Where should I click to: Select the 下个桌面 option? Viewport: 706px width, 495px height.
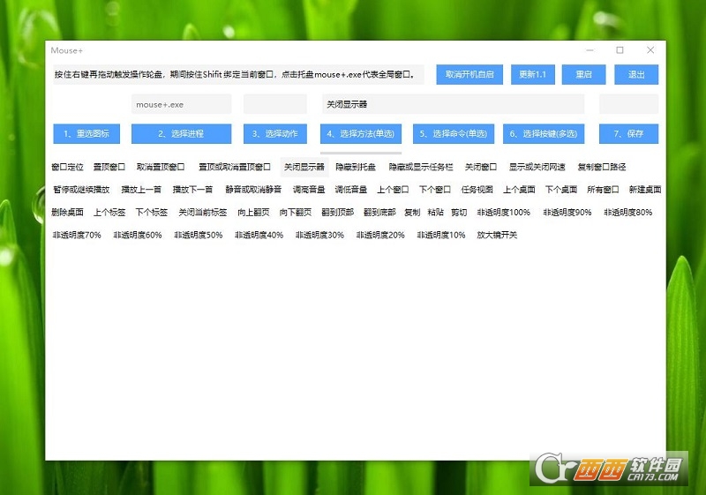click(561, 190)
